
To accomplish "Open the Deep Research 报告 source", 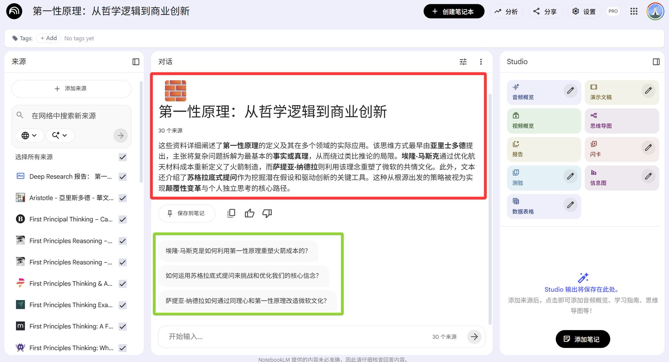I will pyautogui.click(x=71, y=177).
